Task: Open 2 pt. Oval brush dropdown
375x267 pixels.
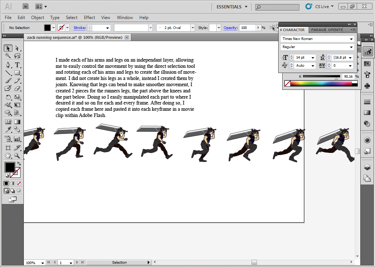Action: click(192, 28)
